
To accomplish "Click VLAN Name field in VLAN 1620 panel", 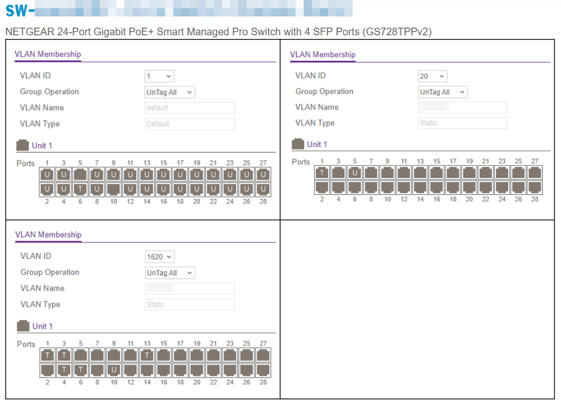I will (x=190, y=288).
